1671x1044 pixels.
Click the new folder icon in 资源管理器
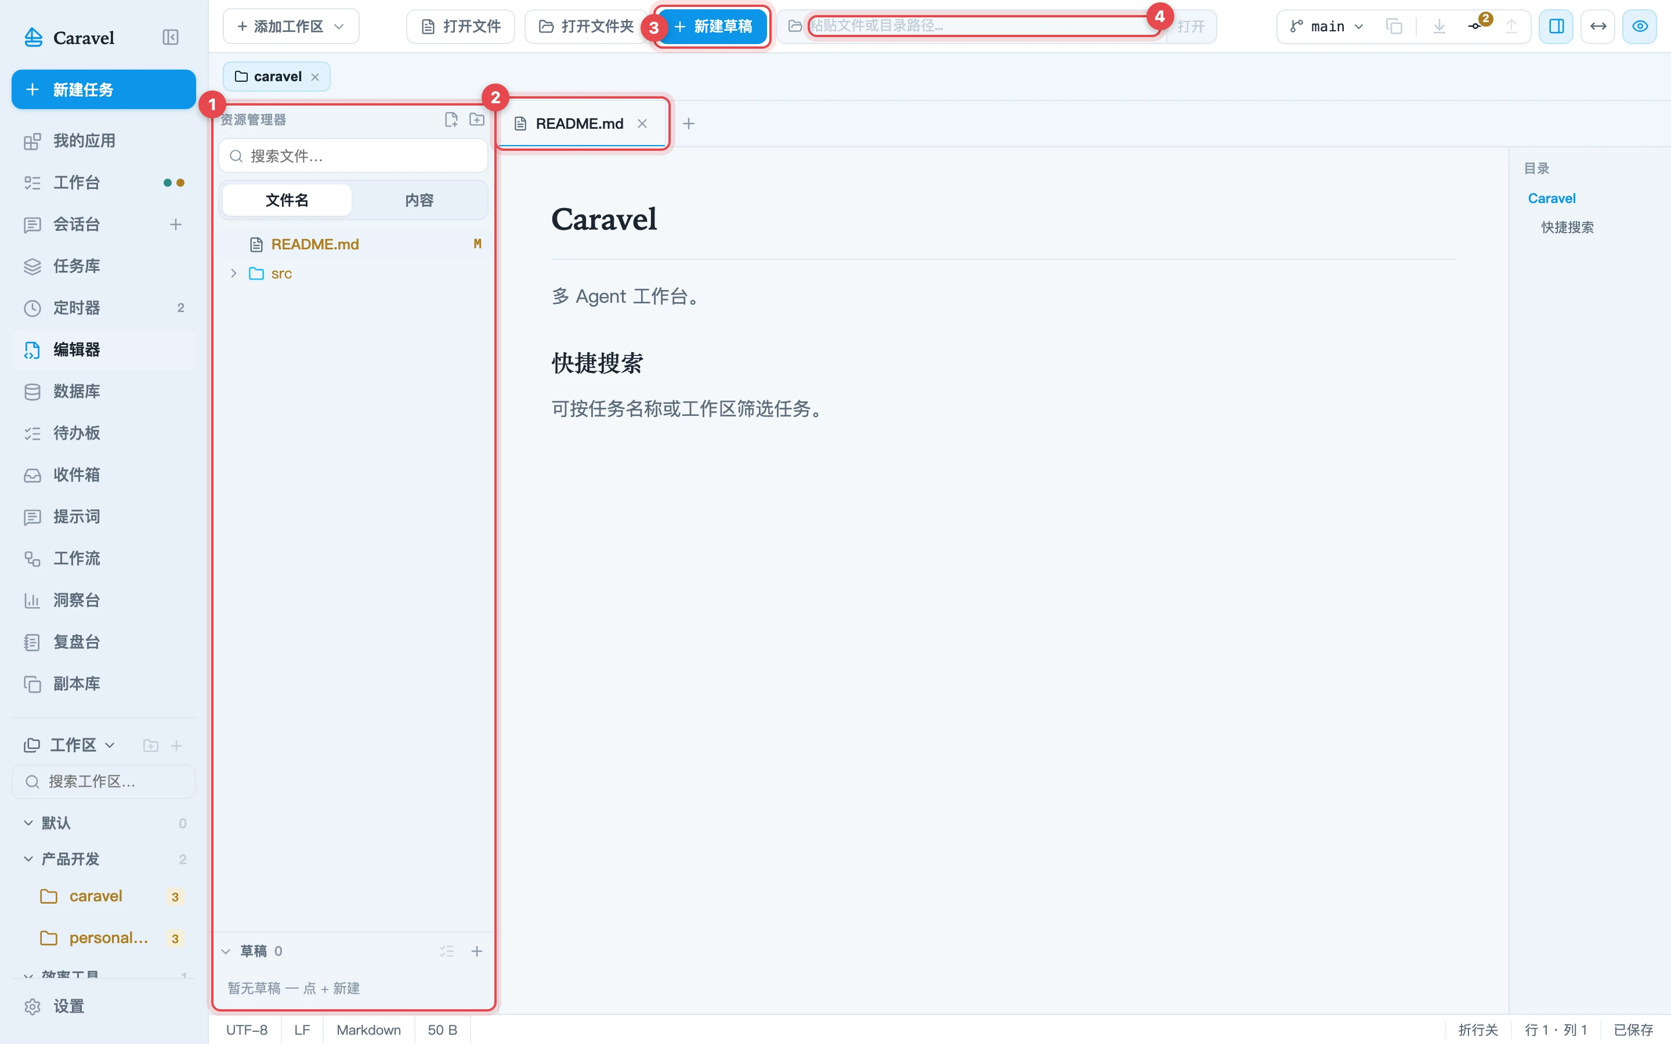click(476, 119)
